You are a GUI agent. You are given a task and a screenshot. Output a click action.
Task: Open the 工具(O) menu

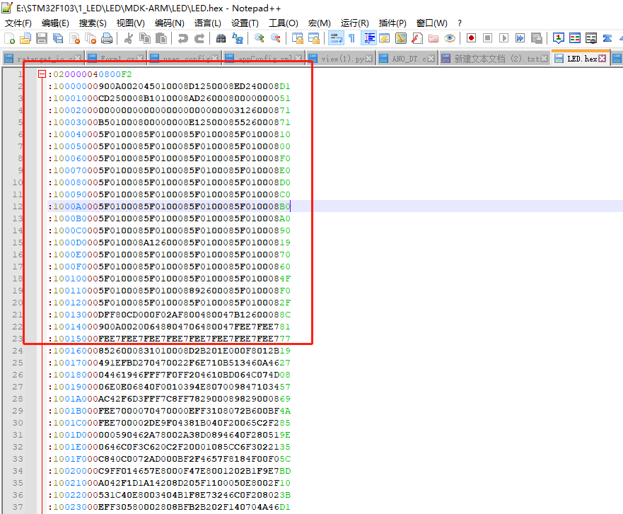click(284, 23)
